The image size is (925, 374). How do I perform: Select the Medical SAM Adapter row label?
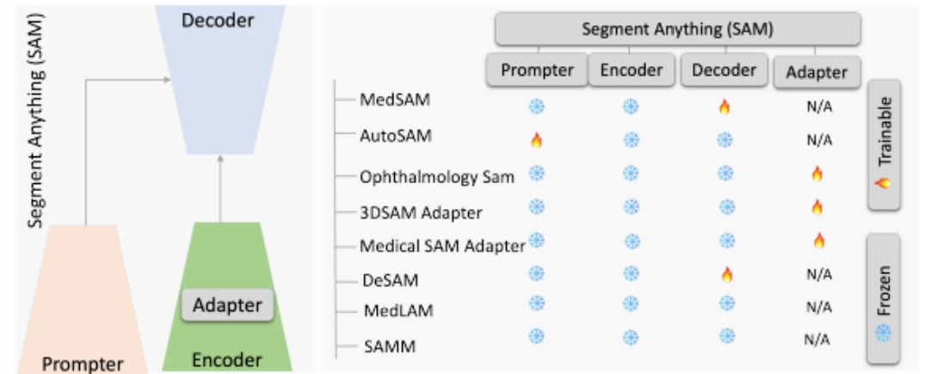(x=442, y=247)
